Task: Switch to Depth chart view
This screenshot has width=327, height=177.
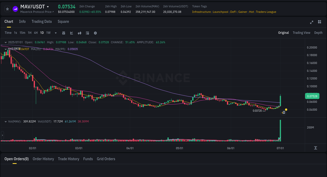Action: click(318, 33)
